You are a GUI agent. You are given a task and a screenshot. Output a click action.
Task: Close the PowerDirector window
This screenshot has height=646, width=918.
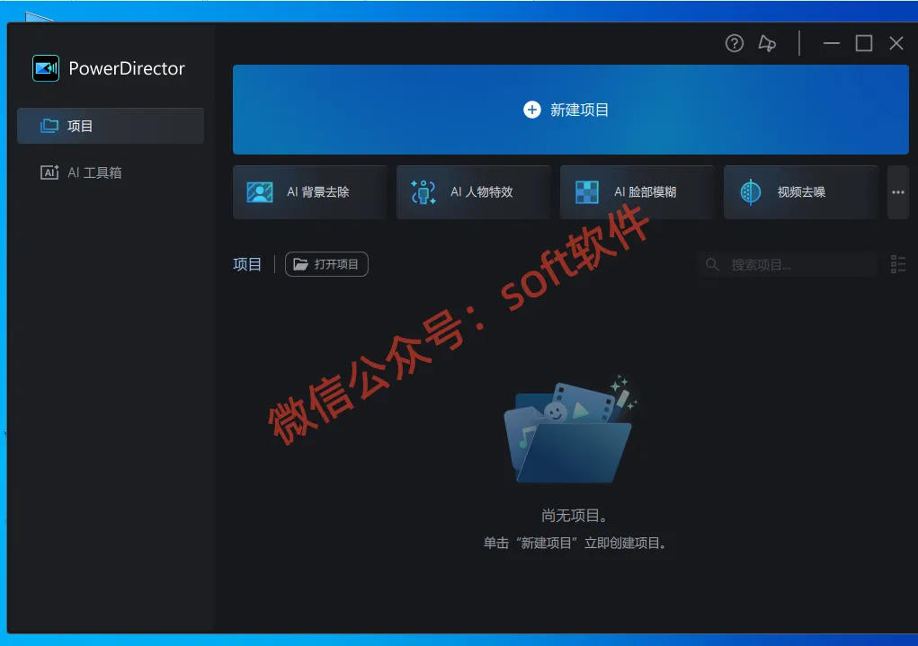[x=896, y=43]
